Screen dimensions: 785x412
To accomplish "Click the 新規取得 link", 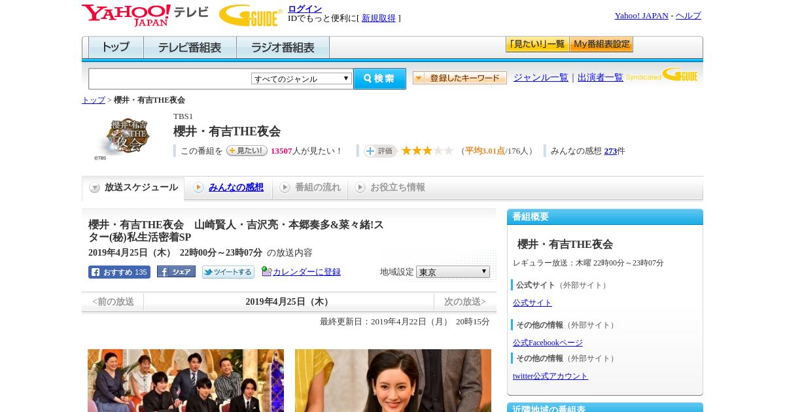I will [x=379, y=18].
